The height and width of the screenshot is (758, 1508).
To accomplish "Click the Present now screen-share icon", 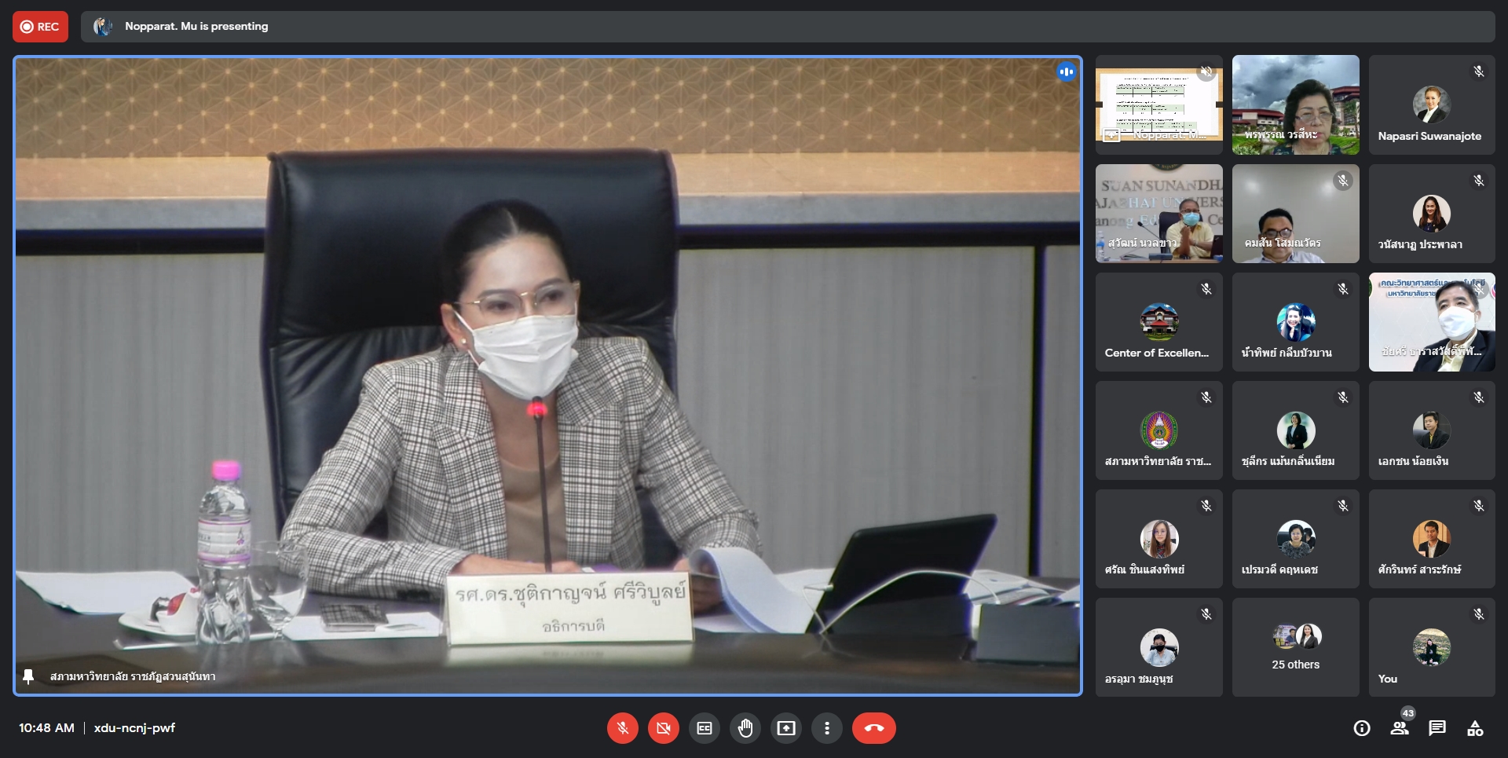I will pyautogui.click(x=786, y=728).
